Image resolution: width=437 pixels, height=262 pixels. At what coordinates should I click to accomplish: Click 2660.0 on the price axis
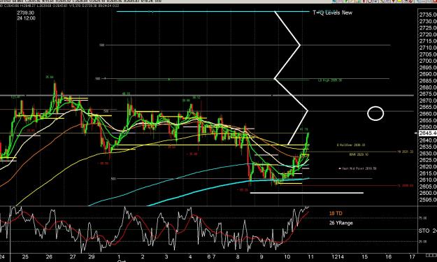[428, 114]
